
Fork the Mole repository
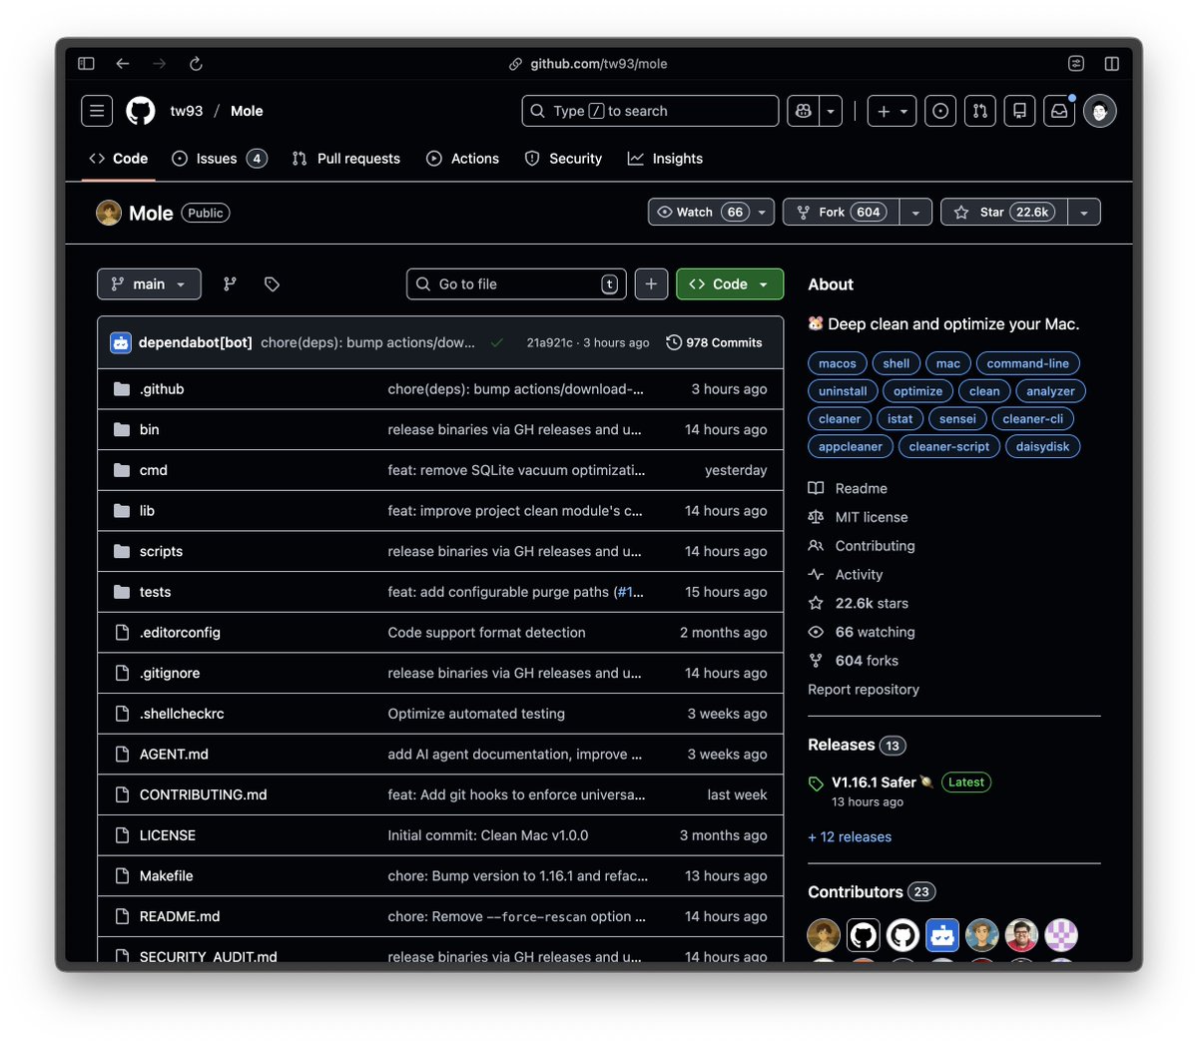point(842,212)
